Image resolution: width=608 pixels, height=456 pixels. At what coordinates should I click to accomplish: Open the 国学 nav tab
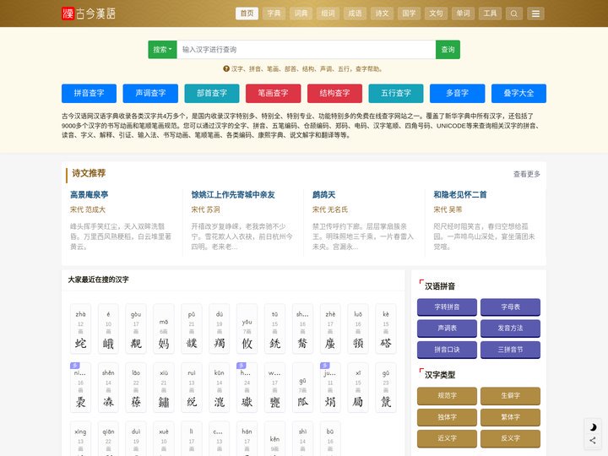click(x=409, y=14)
